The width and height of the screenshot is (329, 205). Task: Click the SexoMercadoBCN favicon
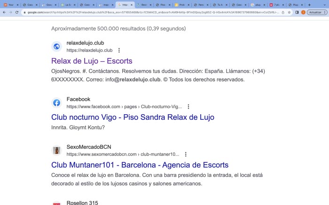click(57, 150)
